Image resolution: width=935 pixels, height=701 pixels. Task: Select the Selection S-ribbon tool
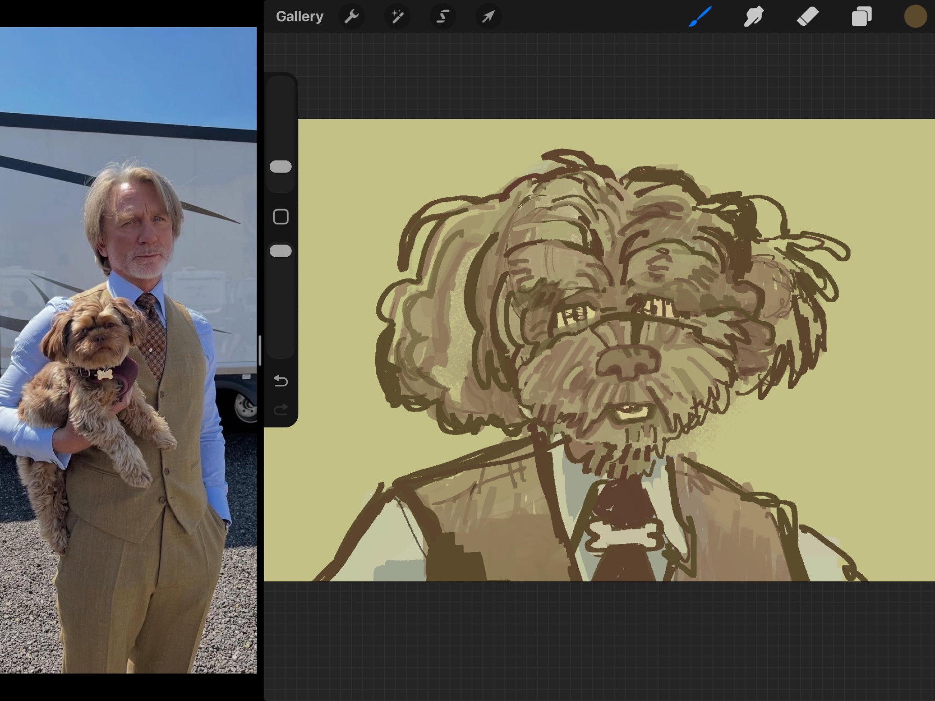point(442,17)
